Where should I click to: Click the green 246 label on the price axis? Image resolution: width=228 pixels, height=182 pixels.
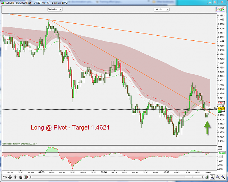[220, 111]
